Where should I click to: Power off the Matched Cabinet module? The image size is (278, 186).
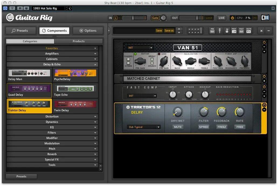264,76
